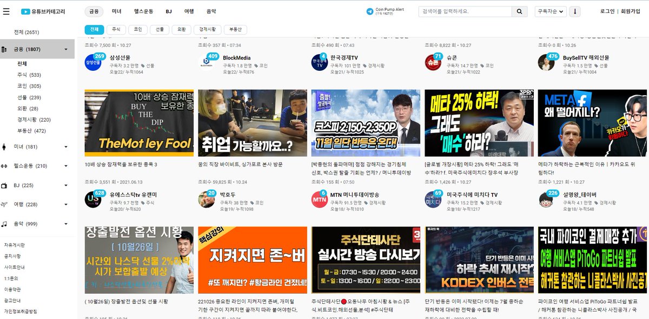Open 설명왕_테이버 channel avatar
Image resolution: width=649 pixels, height=319 pixels.
tap(546, 200)
